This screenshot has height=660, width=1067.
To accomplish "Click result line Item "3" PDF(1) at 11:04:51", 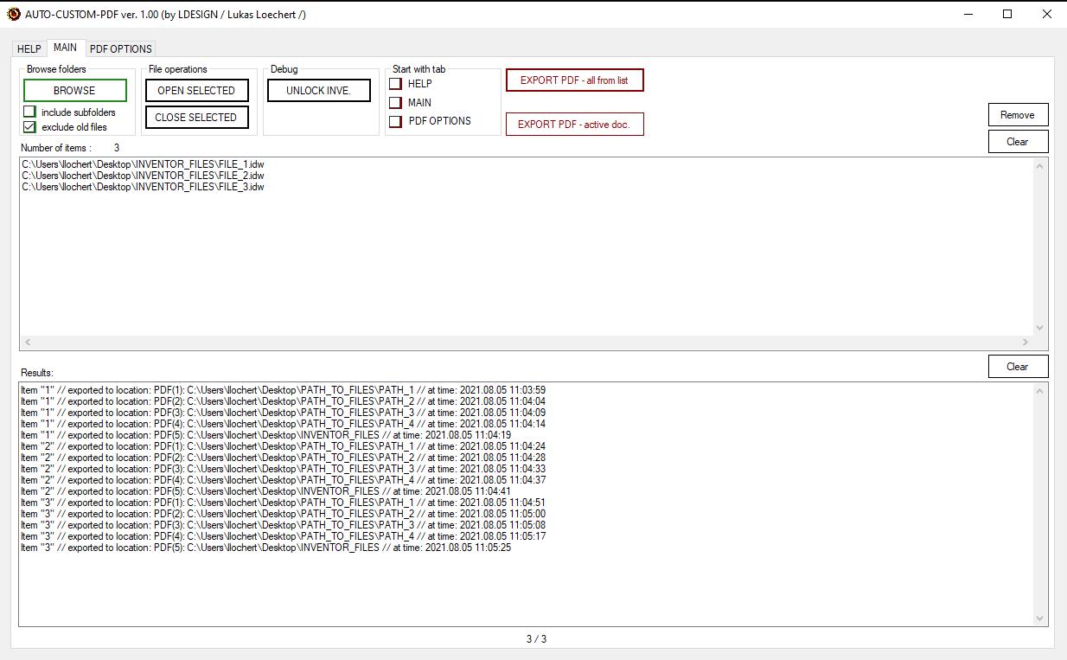I will click(283, 503).
